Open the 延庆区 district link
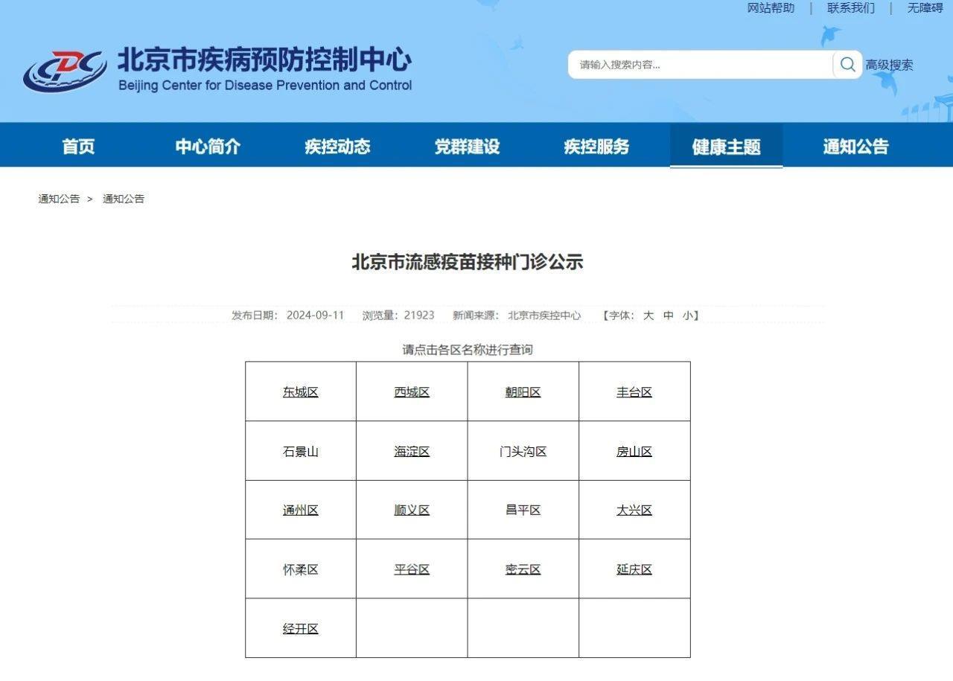Viewport: 953px width, 681px height. point(634,570)
